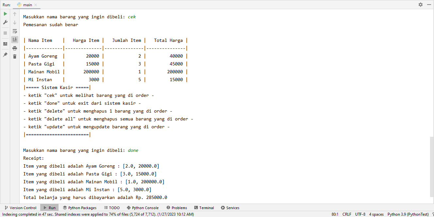
Task: Click the 'Receipt:' line in output
Action: click(34, 158)
